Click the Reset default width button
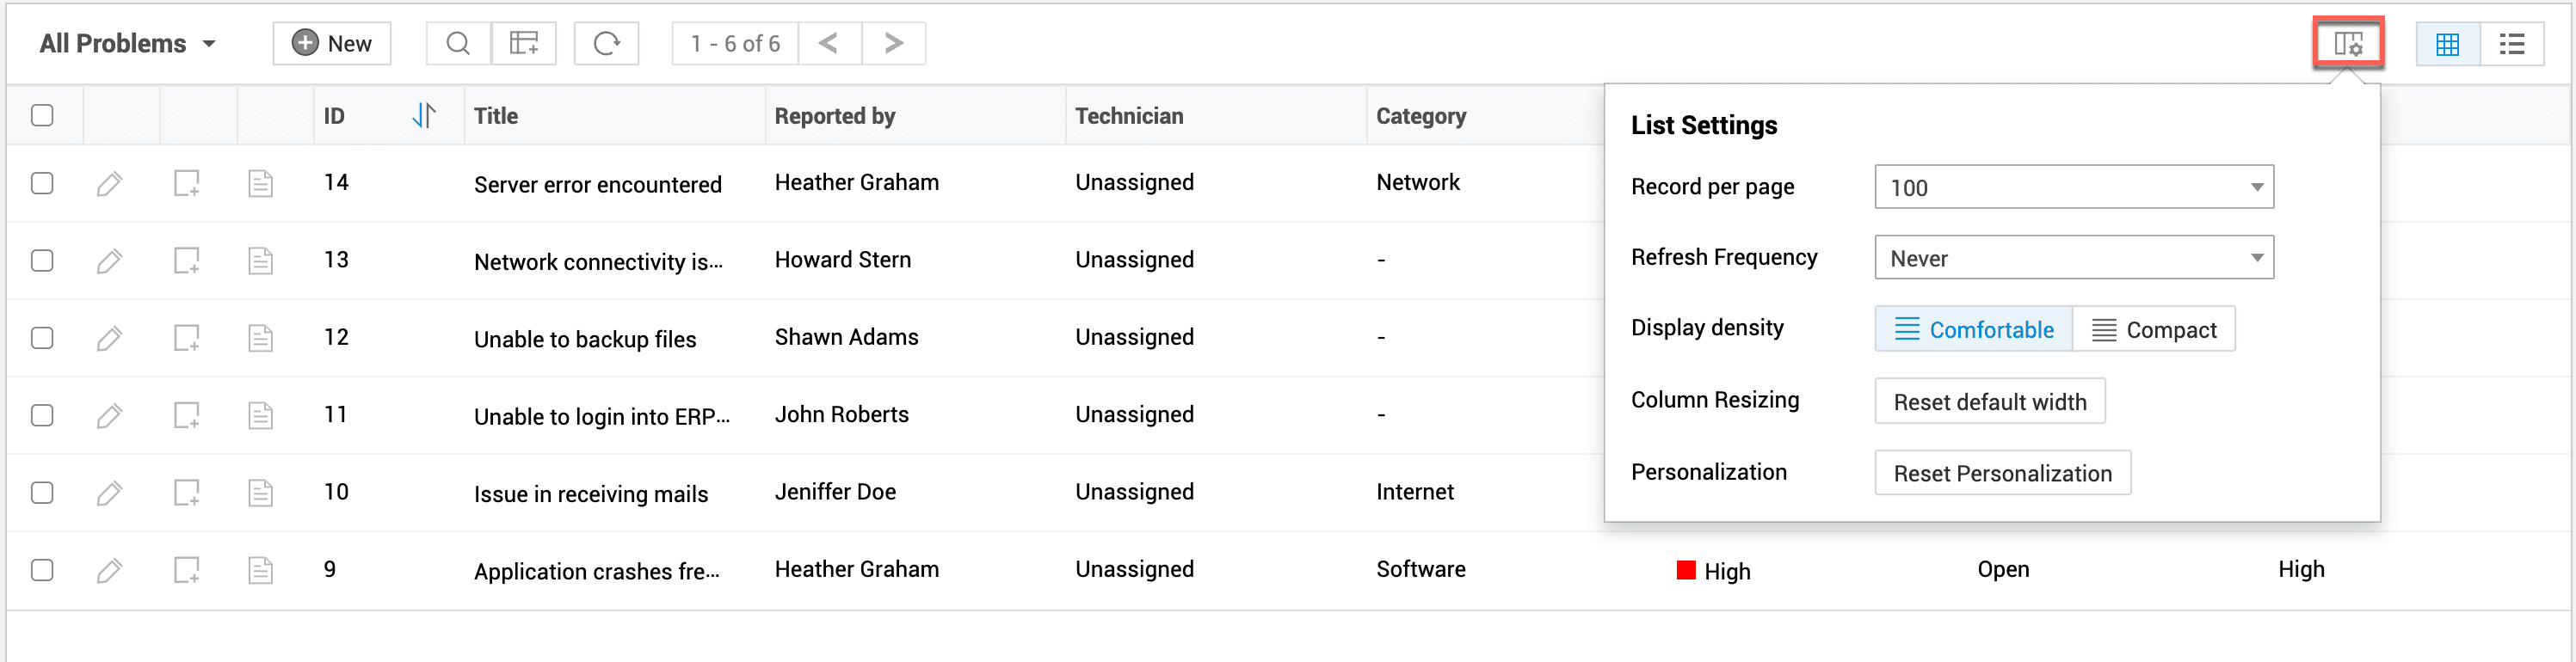 [1989, 402]
